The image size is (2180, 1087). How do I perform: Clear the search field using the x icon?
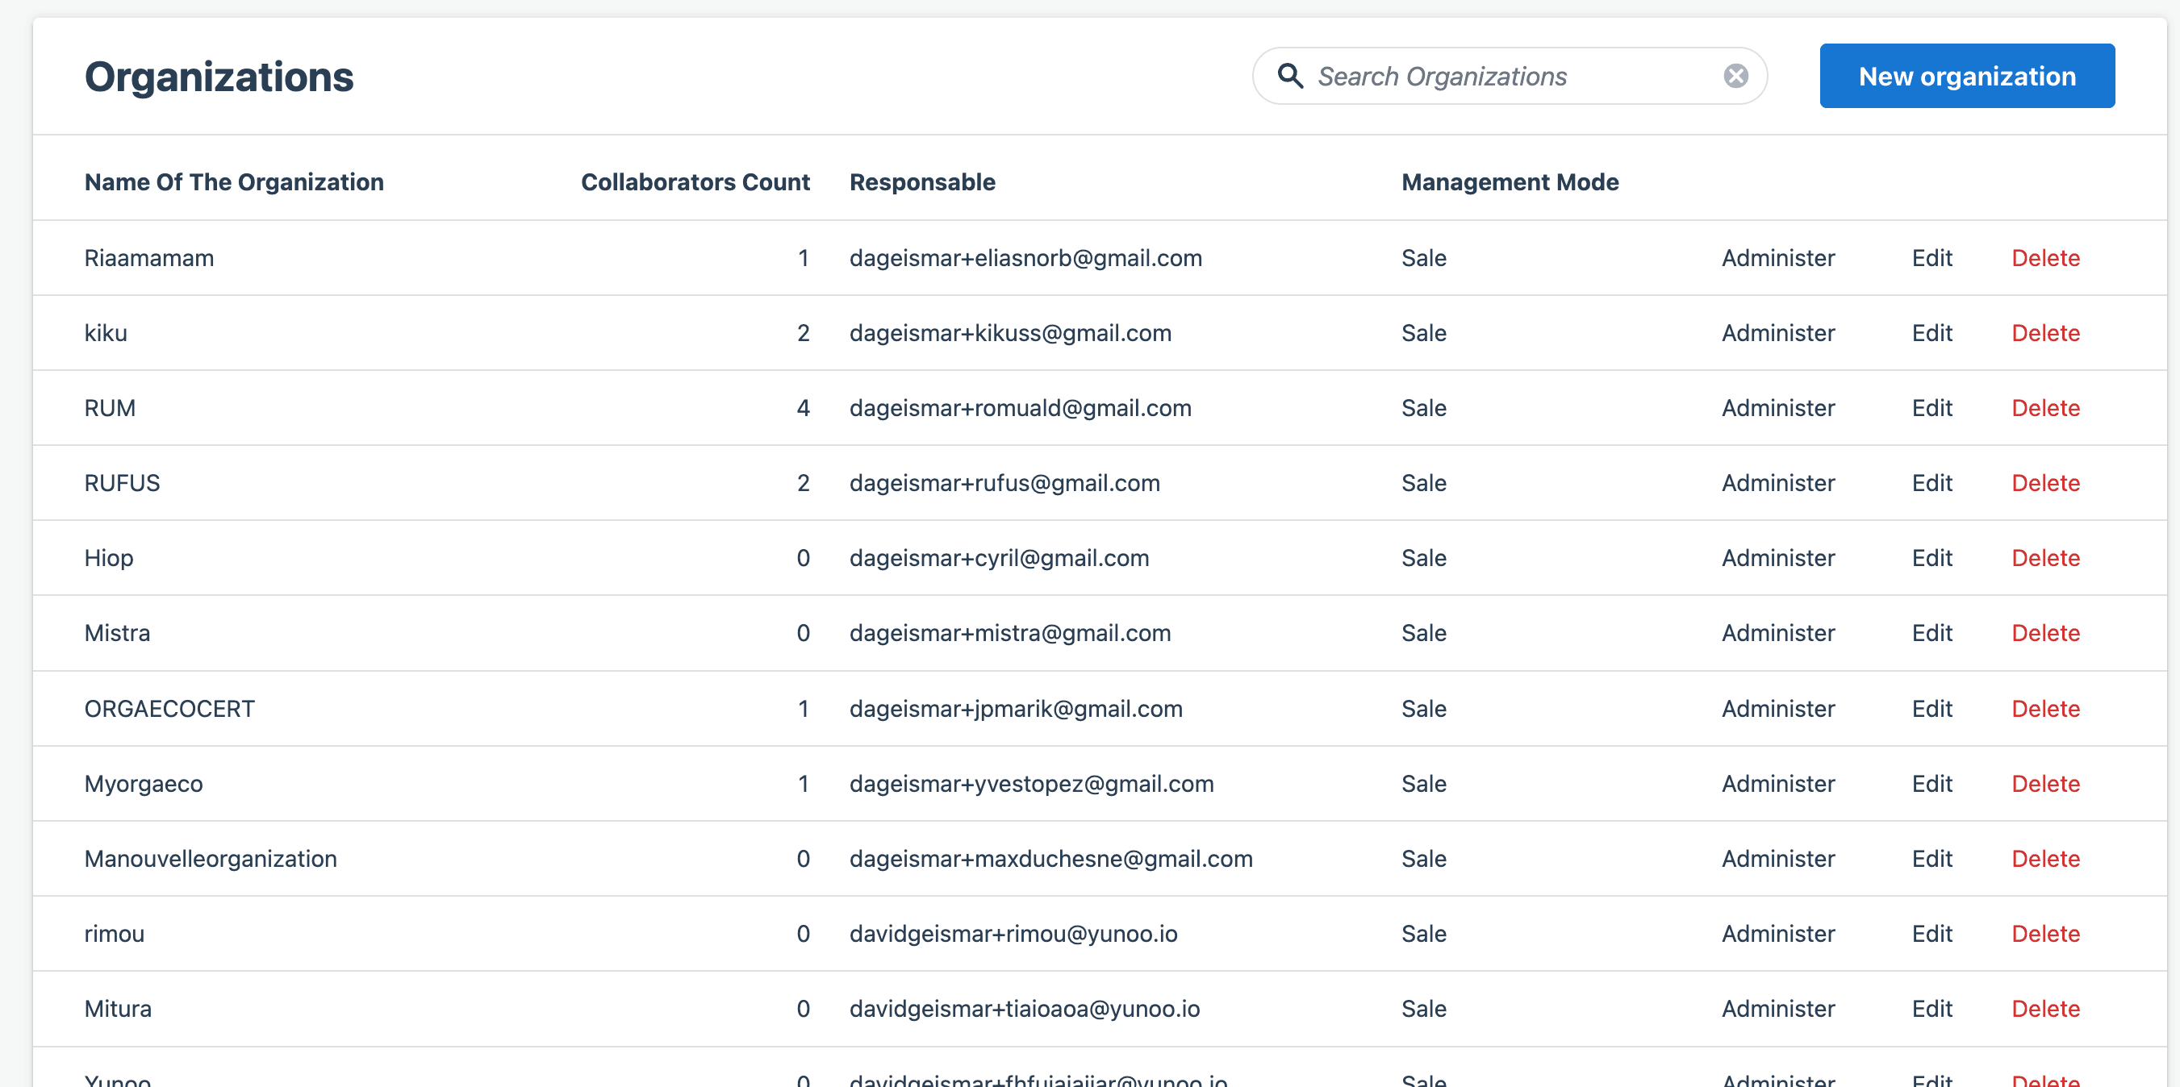[1735, 75]
